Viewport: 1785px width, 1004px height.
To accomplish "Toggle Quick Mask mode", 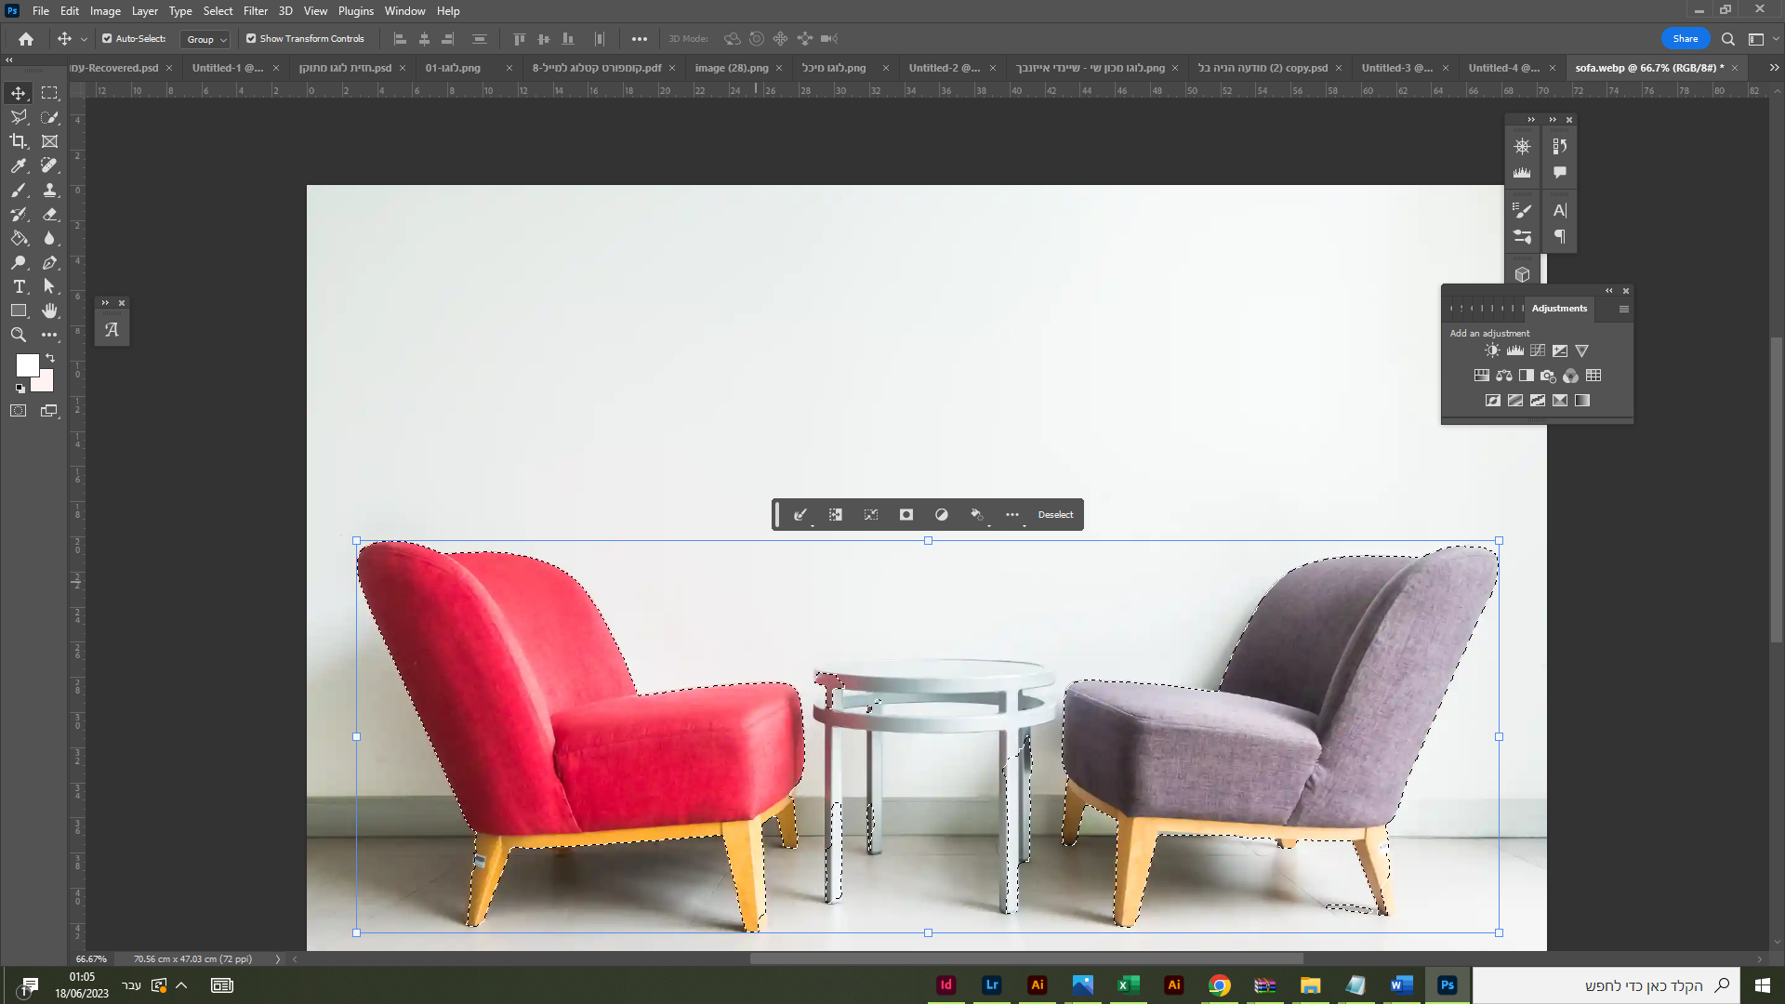I will click(19, 410).
